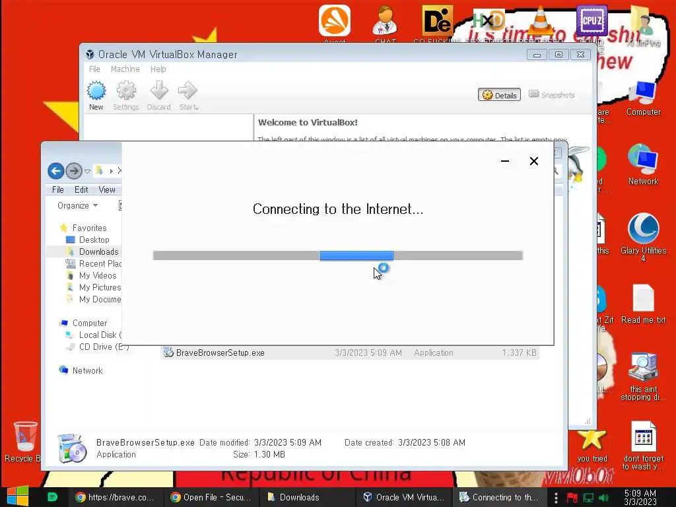
Task: Switch to Oracle VM VirtualBox taskbar item
Action: (403, 497)
